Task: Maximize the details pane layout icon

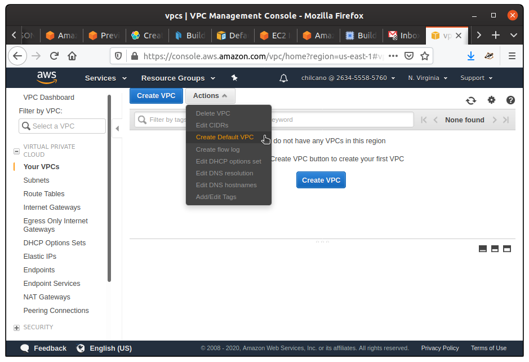Action: click(x=507, y=249)
